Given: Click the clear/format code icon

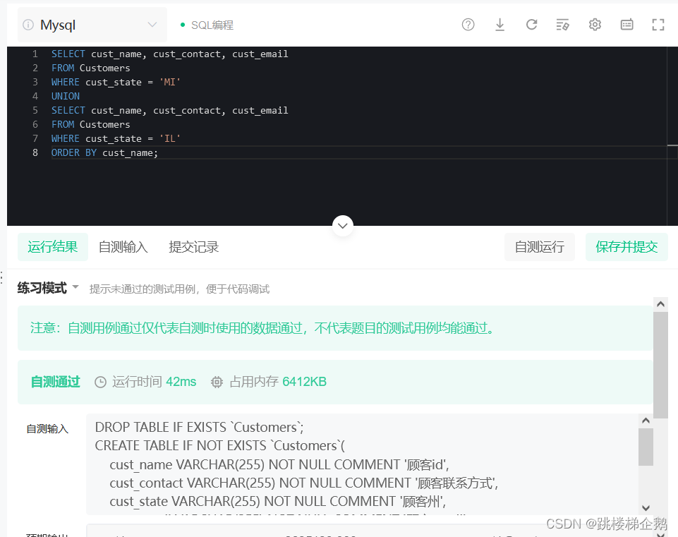Looking at the screenshot, I should [x=562, y=24].
